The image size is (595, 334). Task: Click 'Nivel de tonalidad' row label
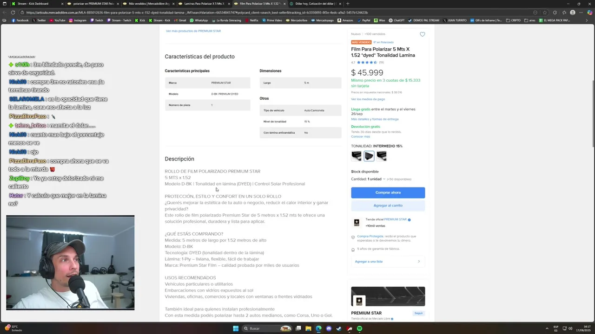click(x=275, y=122)
